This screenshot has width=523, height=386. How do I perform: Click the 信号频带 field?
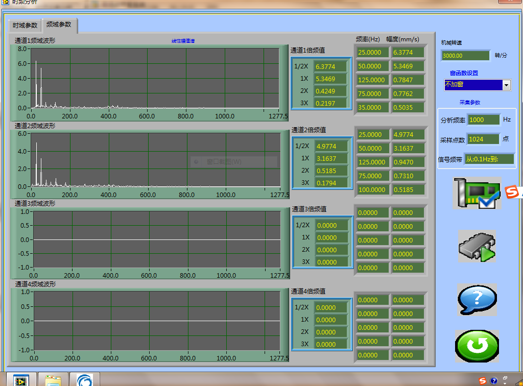(489, 159)
